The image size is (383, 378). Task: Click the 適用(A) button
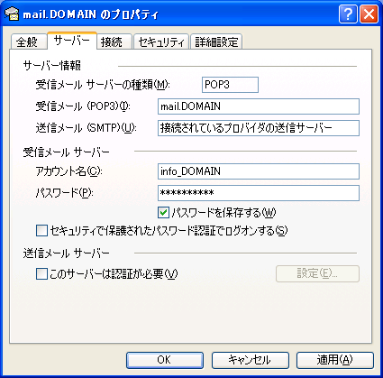[335, 360]
